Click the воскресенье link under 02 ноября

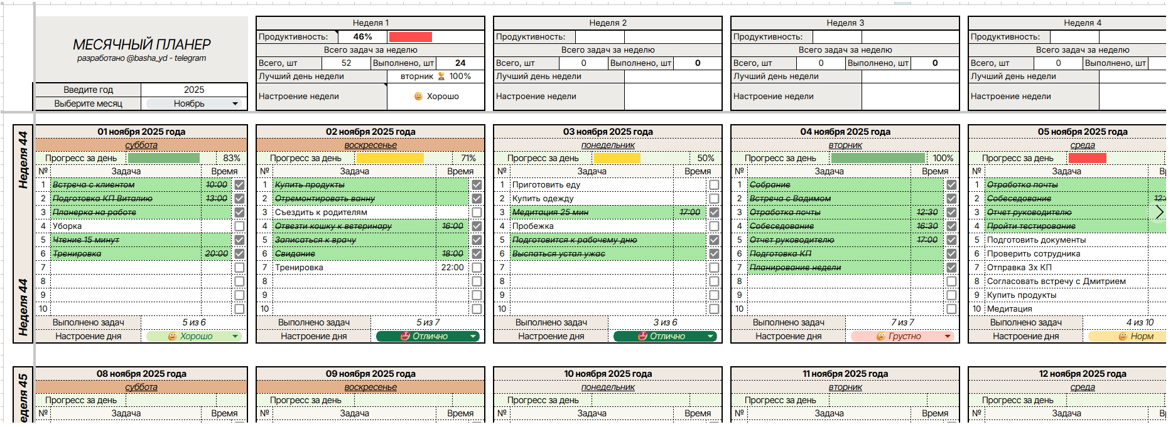pos(370,145)
